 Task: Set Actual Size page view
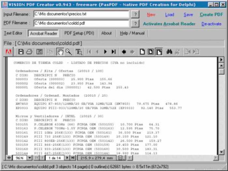142,52
